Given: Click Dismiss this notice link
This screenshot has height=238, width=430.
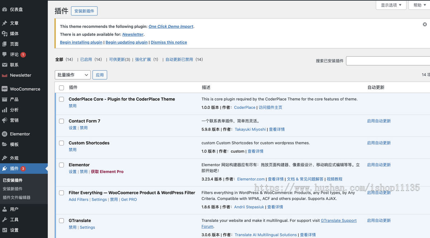Looking at the screenshot, I should [169, 42].
